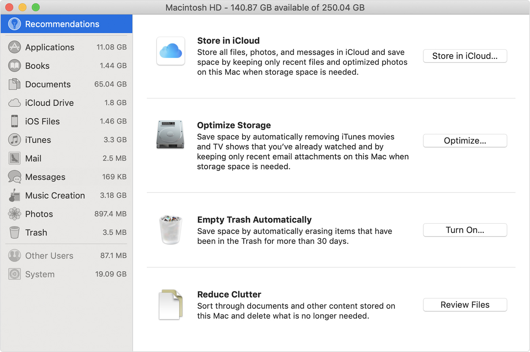Click the 3.18 GB Music Creation size

click(113, 195)
